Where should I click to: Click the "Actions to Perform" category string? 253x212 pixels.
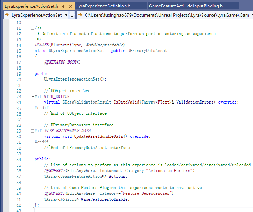[169, 171]
